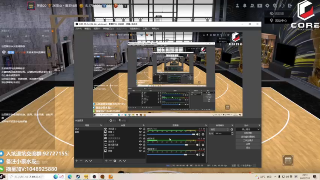Toggle the lock on 显示器采集 source
Image resolution: width=320 pixels, height=180 pixels.
[144, 144]
